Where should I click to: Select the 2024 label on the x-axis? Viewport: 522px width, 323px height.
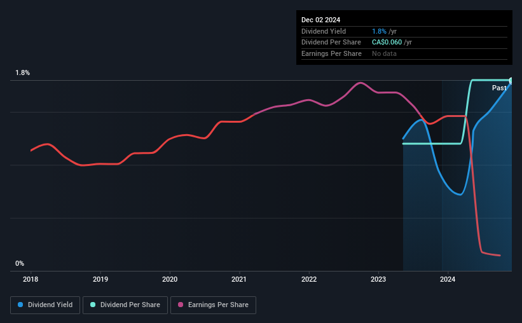tap(448, 279)
